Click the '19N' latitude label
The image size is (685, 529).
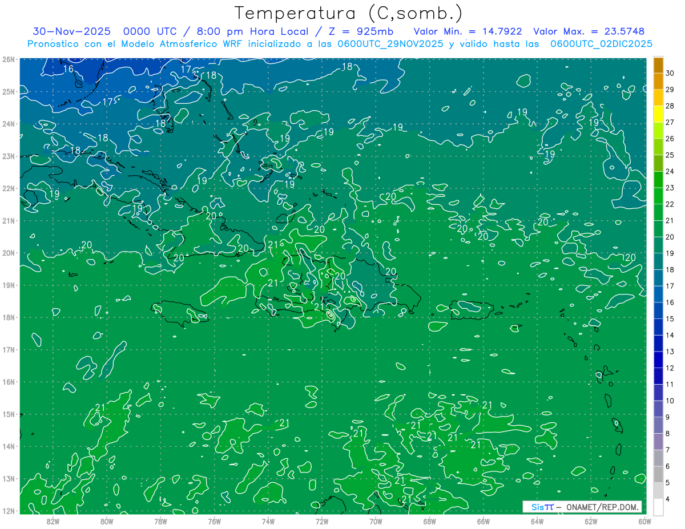(8, 285)
